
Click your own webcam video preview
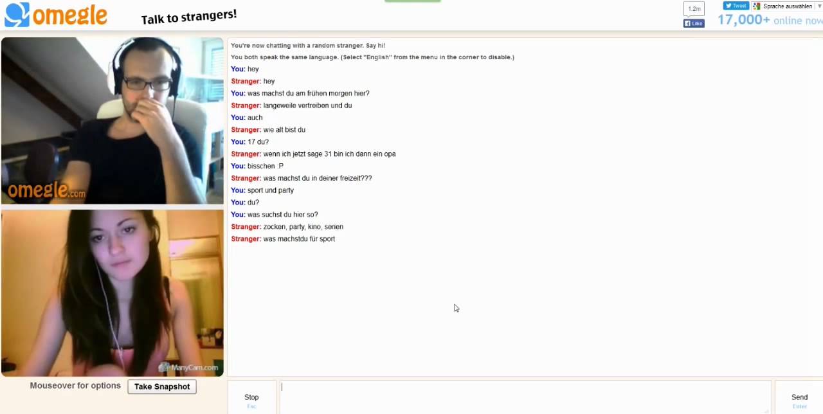point(113,292)
